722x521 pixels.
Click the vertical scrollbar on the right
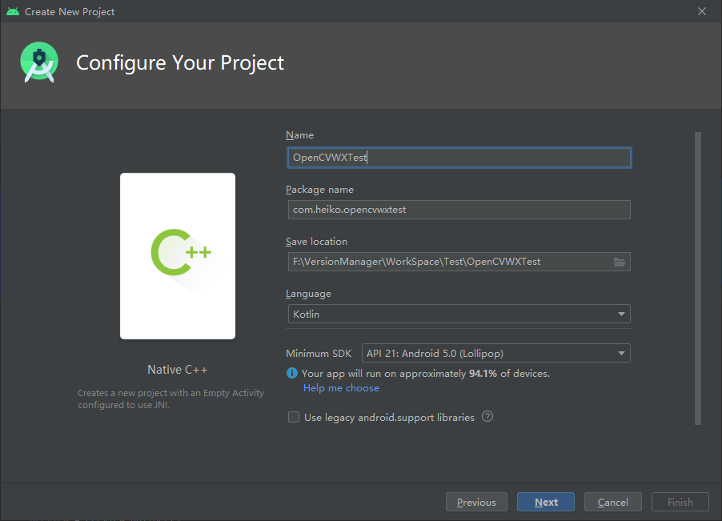[x=698, y=279]
